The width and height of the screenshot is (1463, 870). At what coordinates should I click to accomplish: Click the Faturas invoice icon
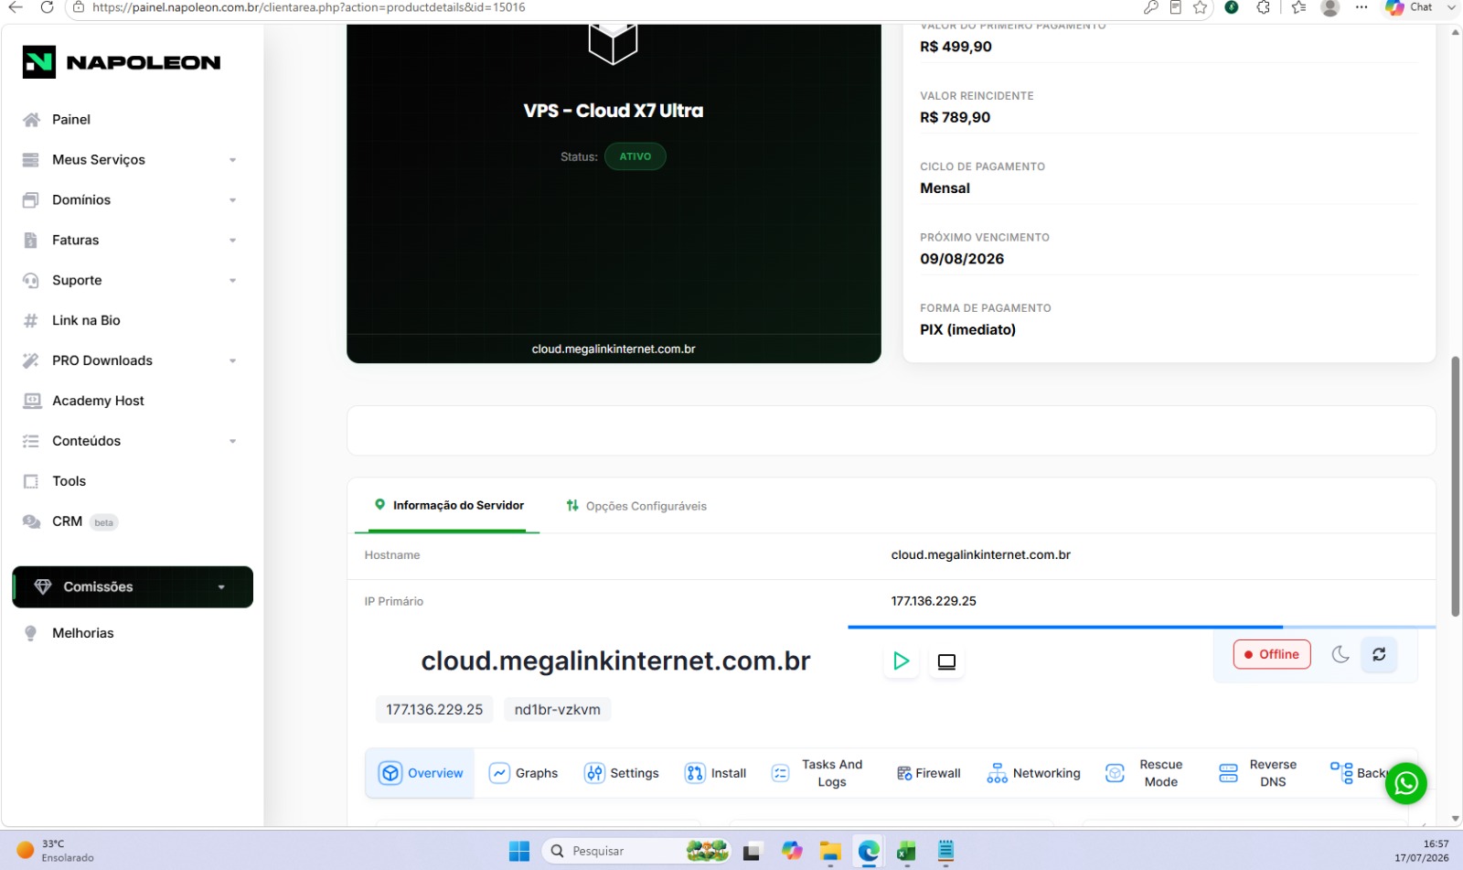click(x=31, y=241)
